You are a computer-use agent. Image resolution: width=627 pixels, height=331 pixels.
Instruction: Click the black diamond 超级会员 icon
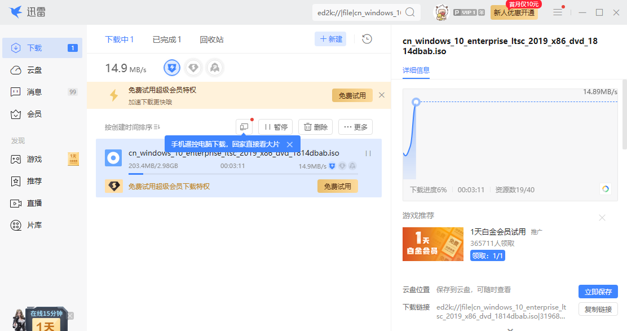tap(114, 186)
